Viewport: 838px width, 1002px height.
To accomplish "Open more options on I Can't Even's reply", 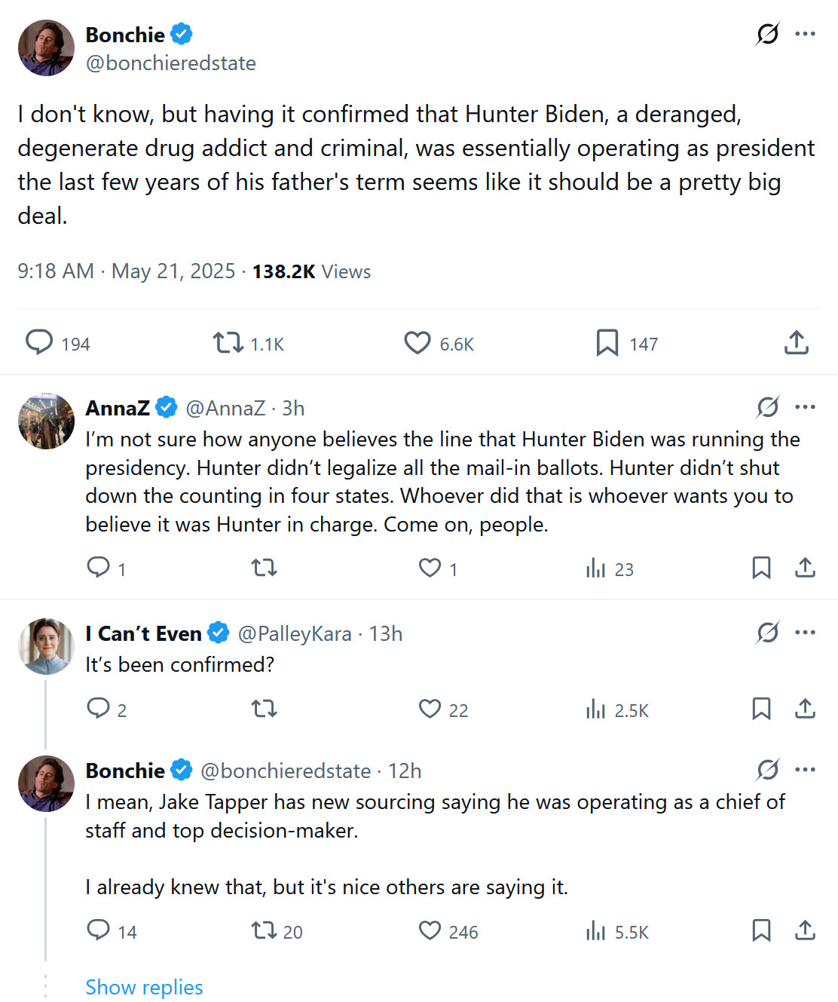I will [805, 633].
